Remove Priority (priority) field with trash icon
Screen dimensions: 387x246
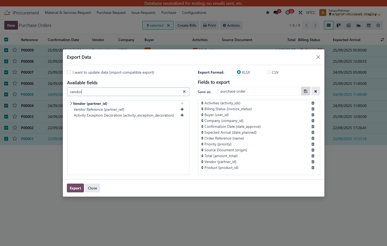pyautogui.click(x=313, y=144)
